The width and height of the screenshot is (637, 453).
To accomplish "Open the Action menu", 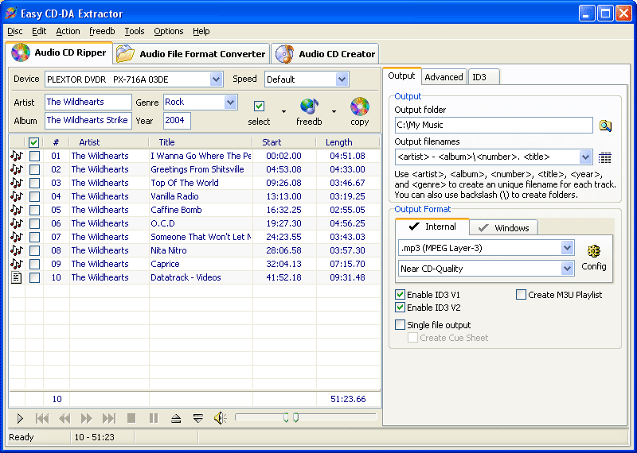I will (68, 31).
